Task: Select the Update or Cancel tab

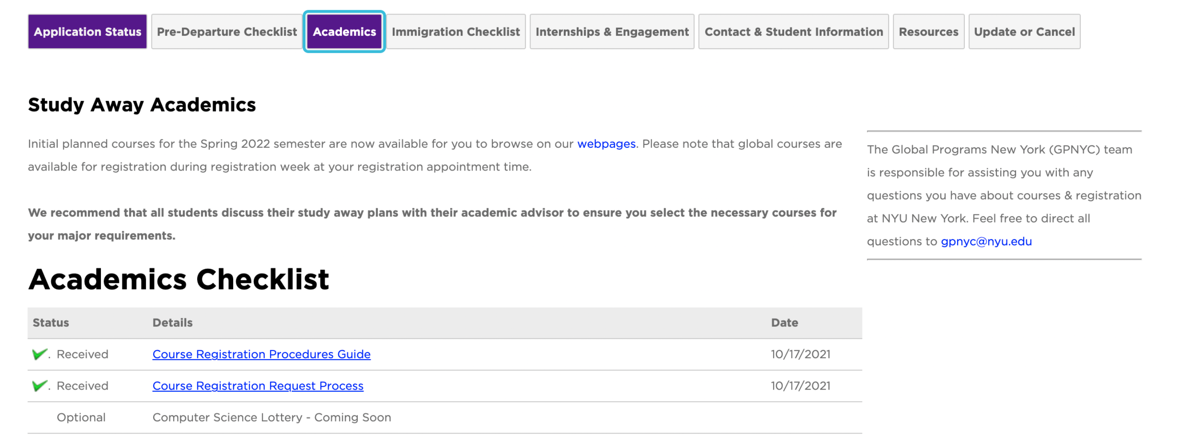Action: 1024,32
